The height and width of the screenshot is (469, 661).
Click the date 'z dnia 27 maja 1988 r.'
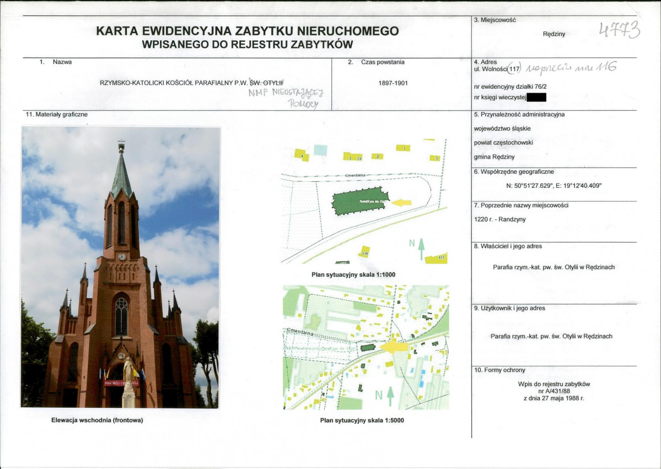coord(554,398)
